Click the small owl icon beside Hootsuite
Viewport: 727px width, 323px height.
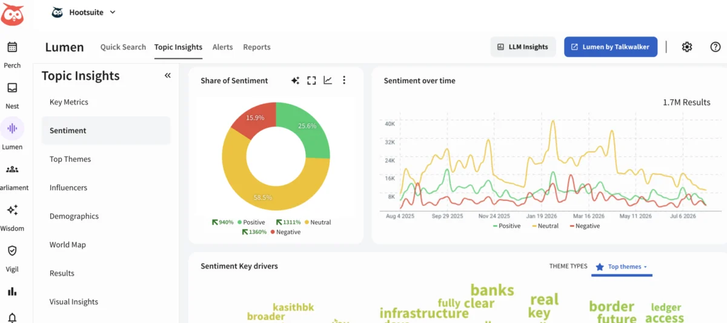click(x=58, y=12)
